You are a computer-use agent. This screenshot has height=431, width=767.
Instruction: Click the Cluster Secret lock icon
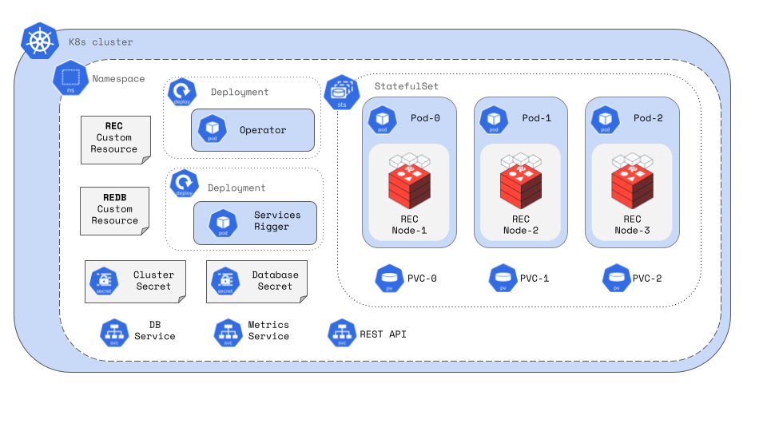[104, 281]
